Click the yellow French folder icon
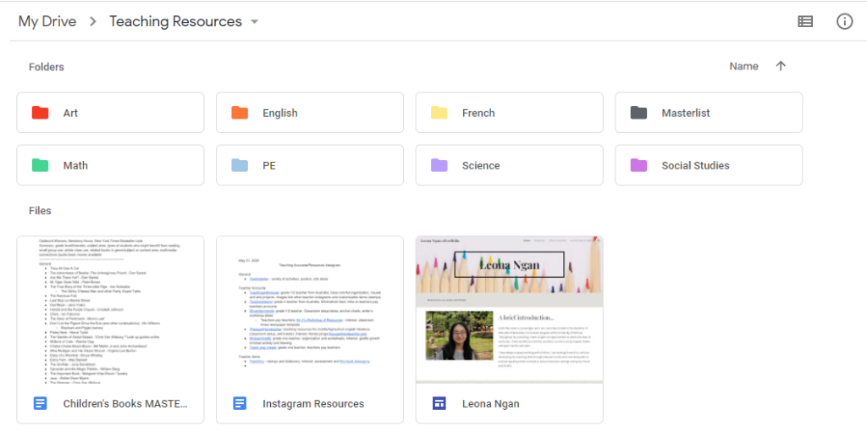Image resolution: width=867 pixels, height=432 pixels. click(x=439, y=113)
